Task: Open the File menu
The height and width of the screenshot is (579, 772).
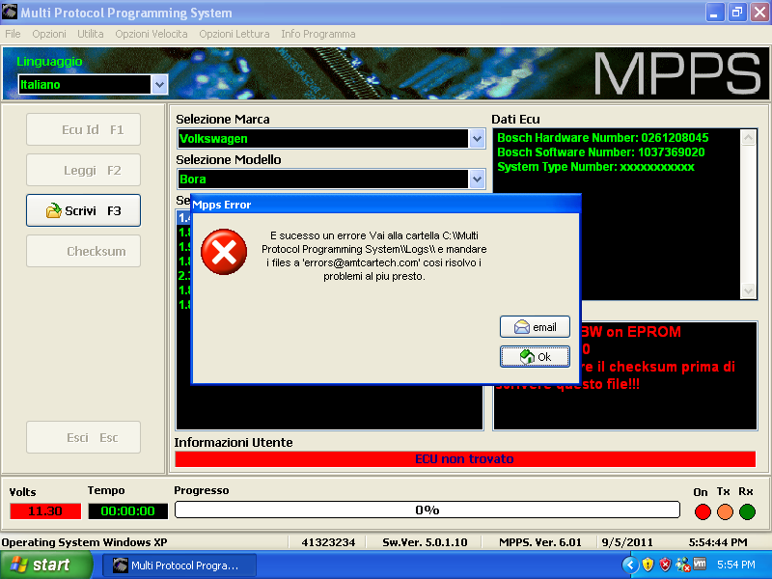Action: pyautogui.click(x=13, y=34)
